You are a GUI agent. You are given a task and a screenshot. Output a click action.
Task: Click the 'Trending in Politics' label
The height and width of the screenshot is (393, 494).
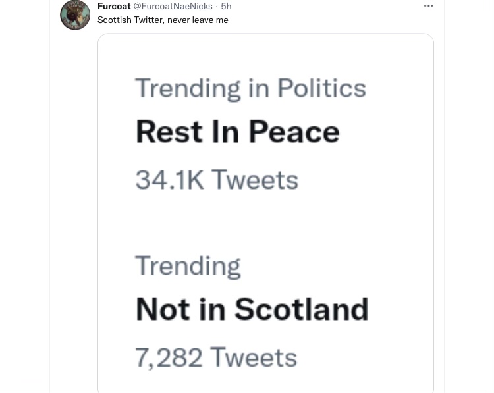pos(250,88)
